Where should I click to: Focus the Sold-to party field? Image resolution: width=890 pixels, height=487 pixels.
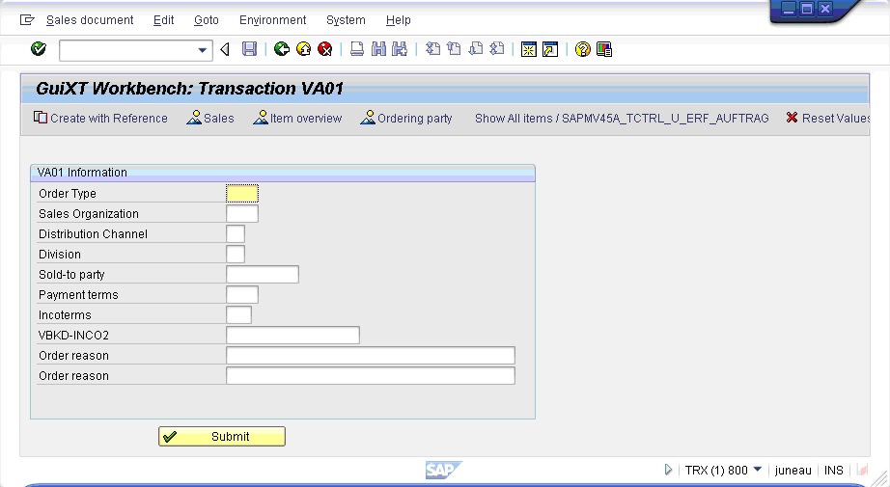pyautogui.click(x=263, y=275)
